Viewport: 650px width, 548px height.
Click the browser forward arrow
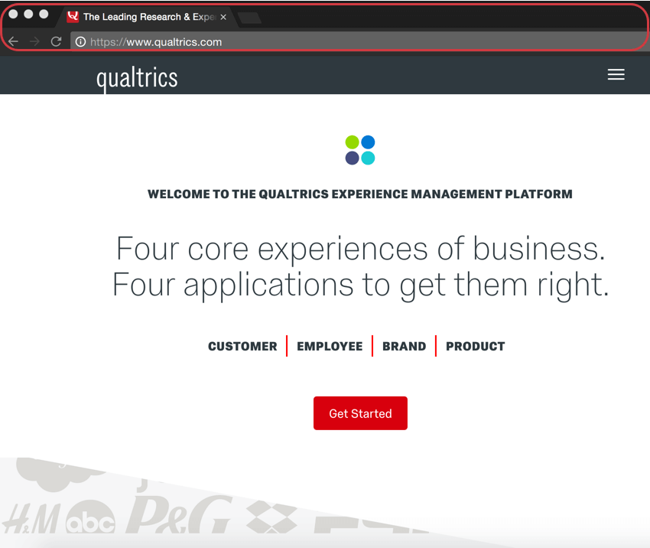(34, 41)
